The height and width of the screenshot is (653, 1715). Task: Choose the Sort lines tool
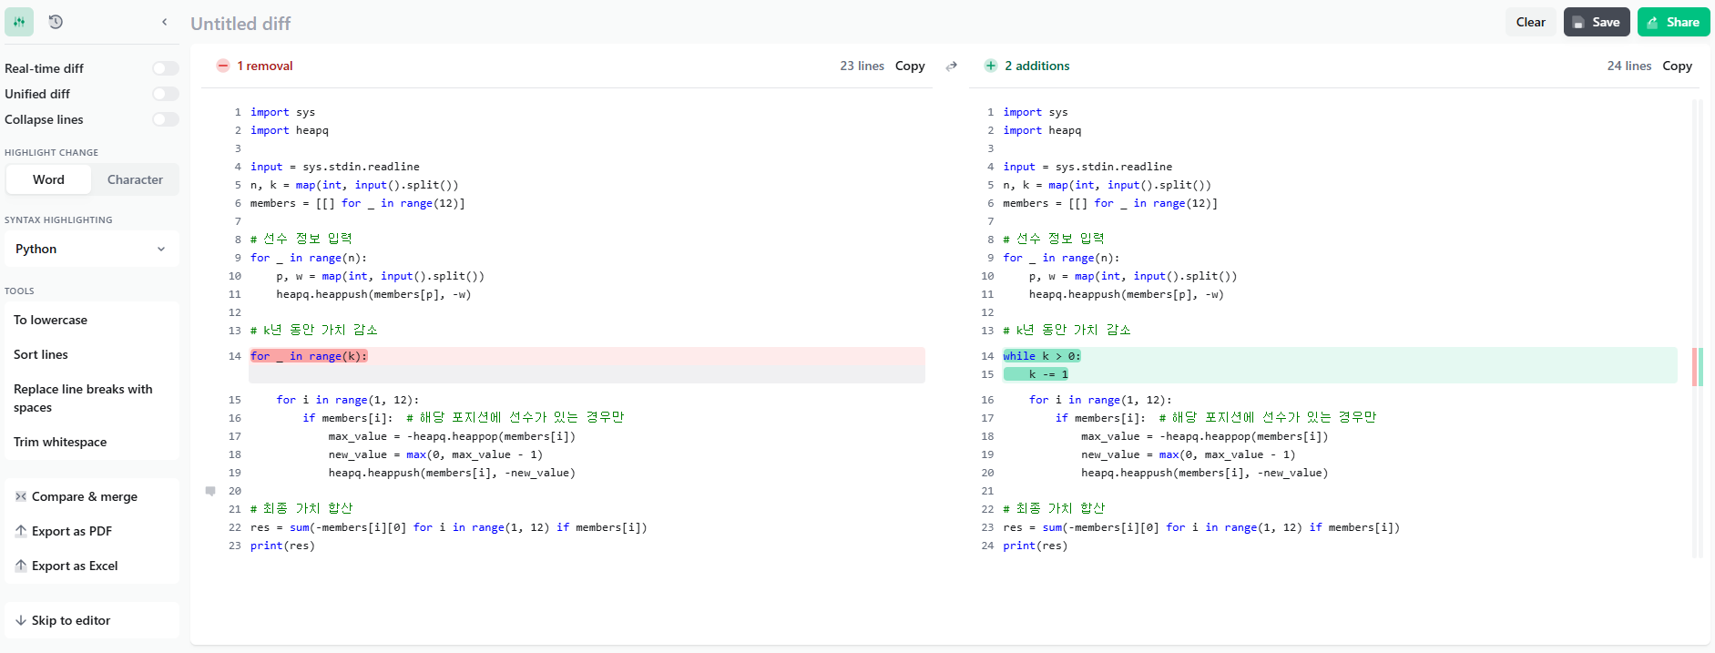91,354
